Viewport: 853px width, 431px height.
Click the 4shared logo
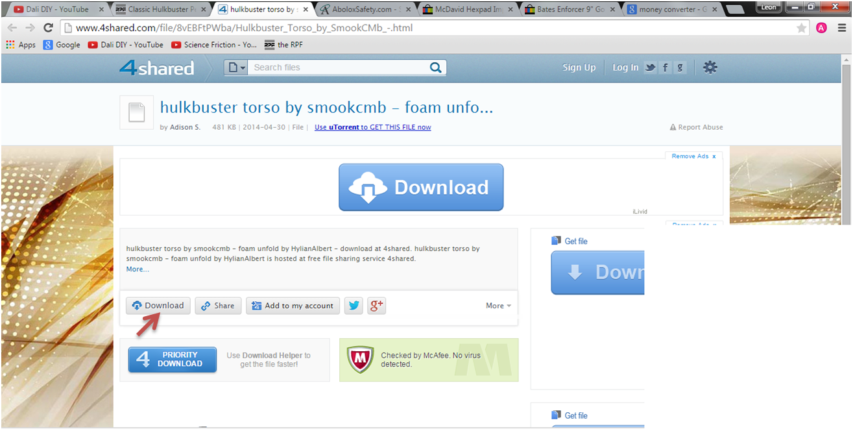point(156,68)
